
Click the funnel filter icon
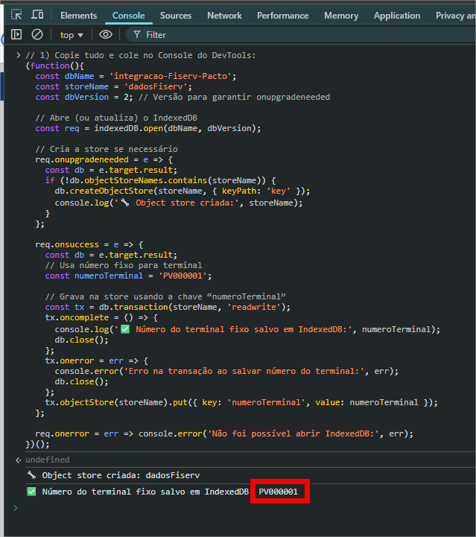click(136, 34)
